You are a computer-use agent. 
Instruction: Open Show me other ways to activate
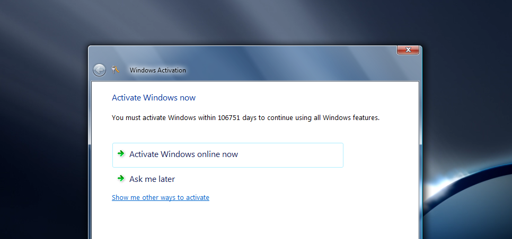(160, 197)
